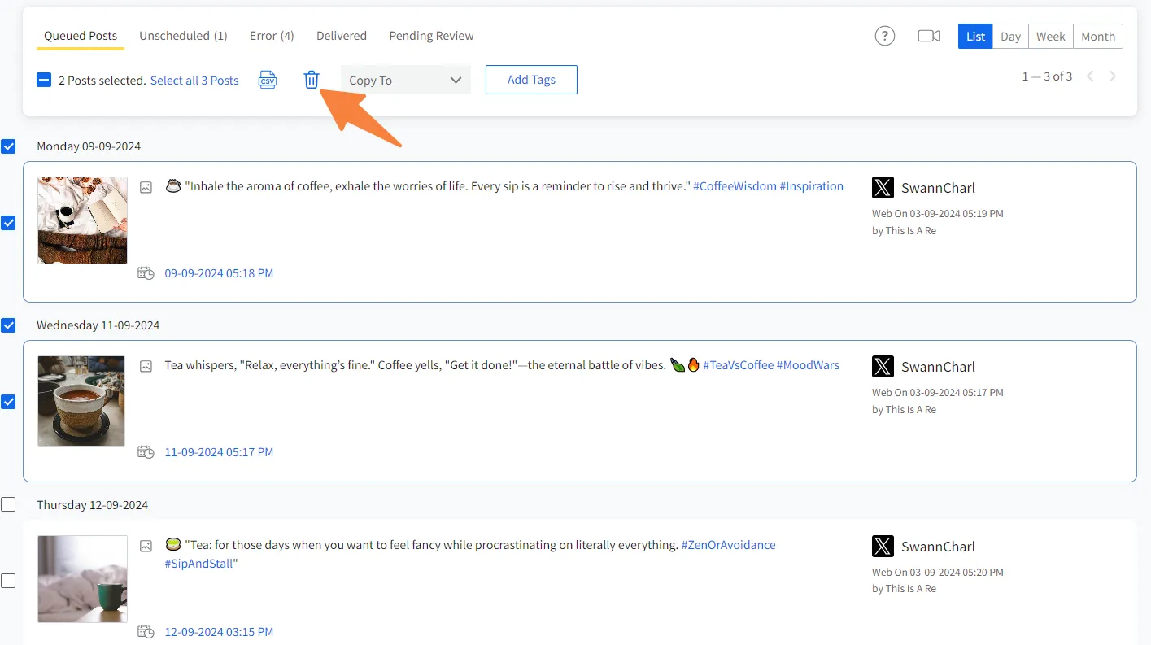Uncheck the TeaVsCoffee post checkbox
Image resolution: width=1151 pixels, height=645 pixels.
(x=8, y=402)
